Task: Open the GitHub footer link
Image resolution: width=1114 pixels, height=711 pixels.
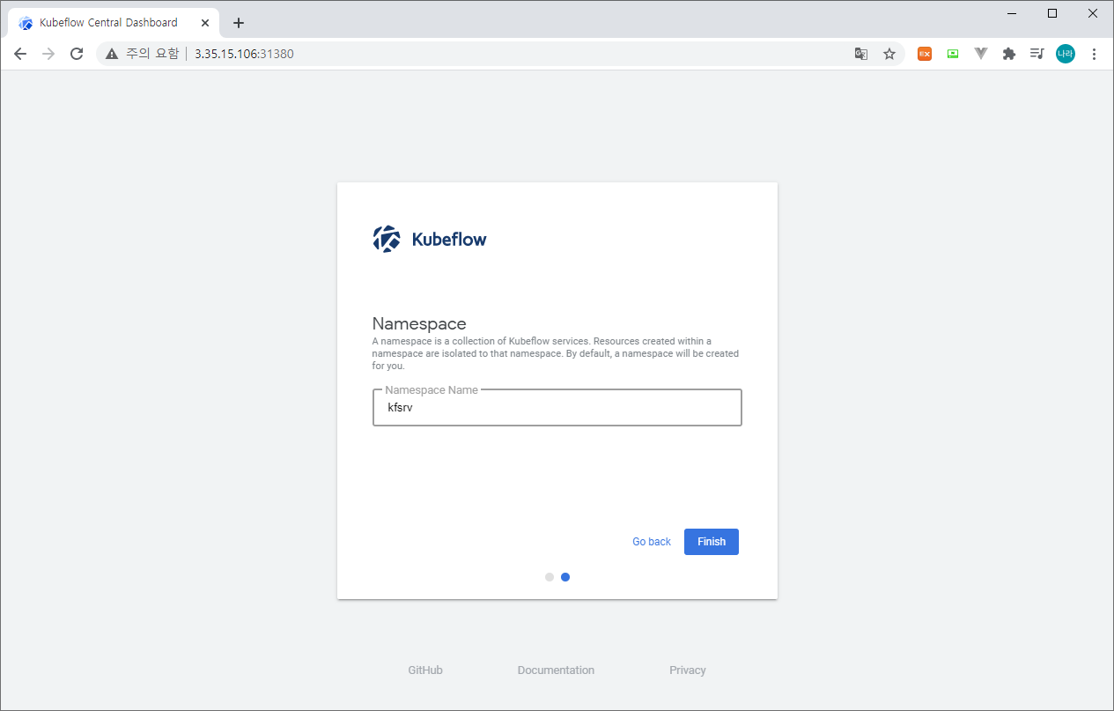Action: point(425,670)
